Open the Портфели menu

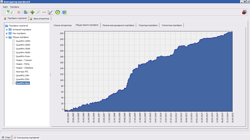14,7
